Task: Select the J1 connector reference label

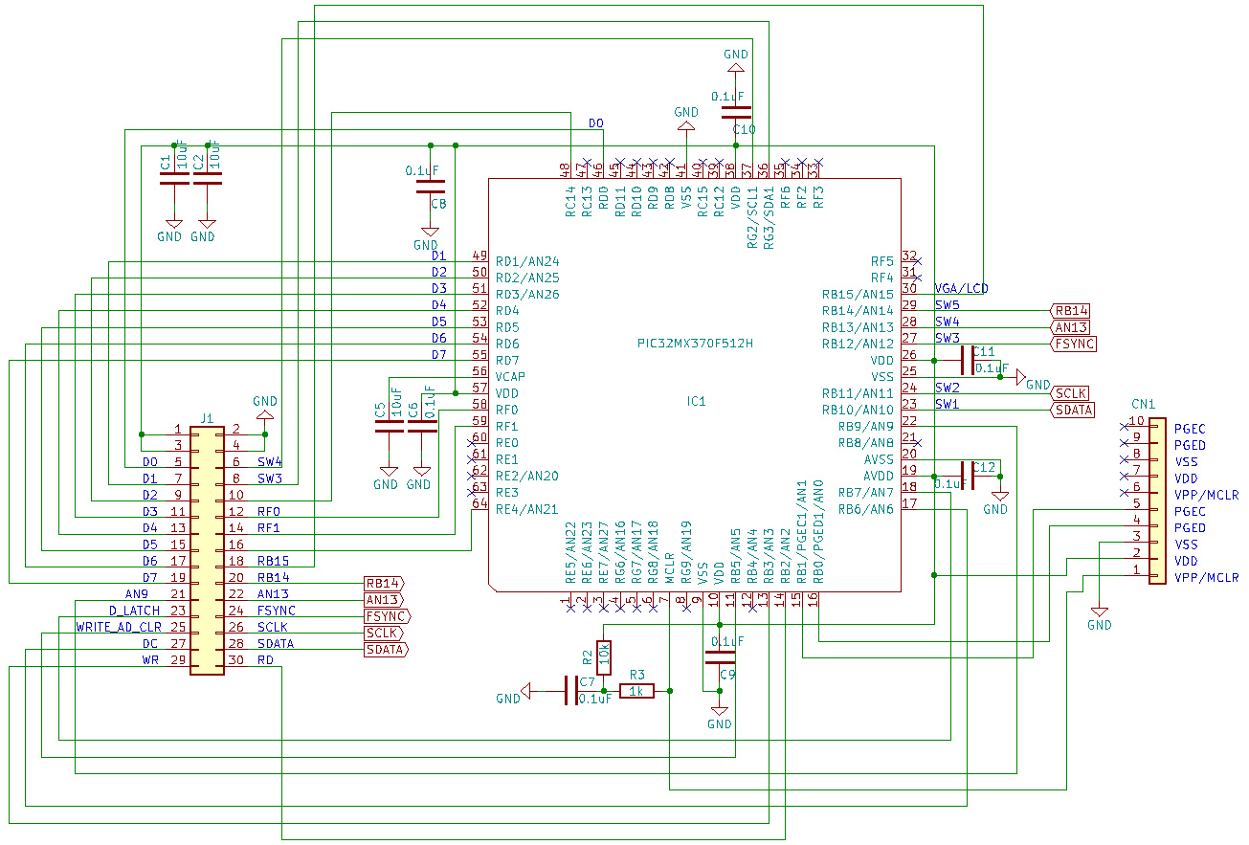Action: pyautogui.click(x=207, y=418)
